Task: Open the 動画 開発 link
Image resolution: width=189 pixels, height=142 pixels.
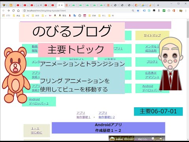Action: [x=35, y=49]
